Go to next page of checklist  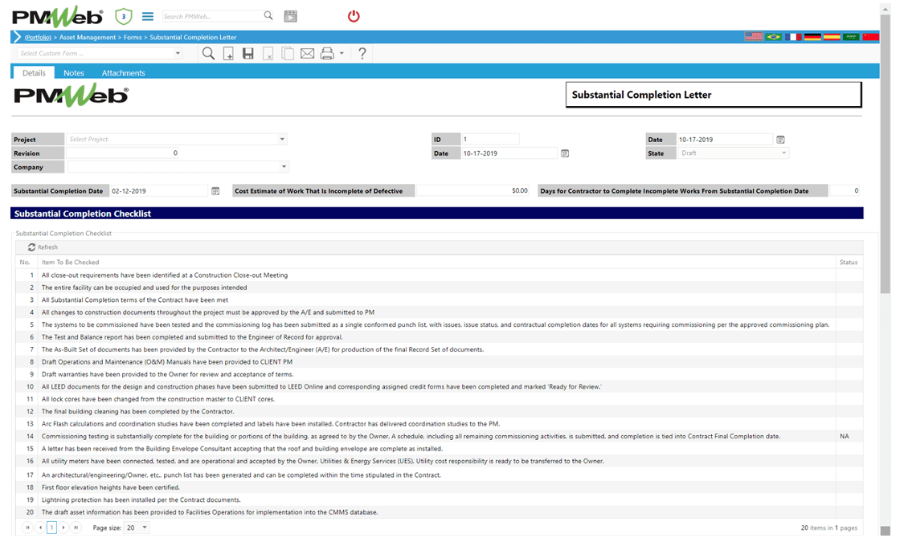[63, 528]
